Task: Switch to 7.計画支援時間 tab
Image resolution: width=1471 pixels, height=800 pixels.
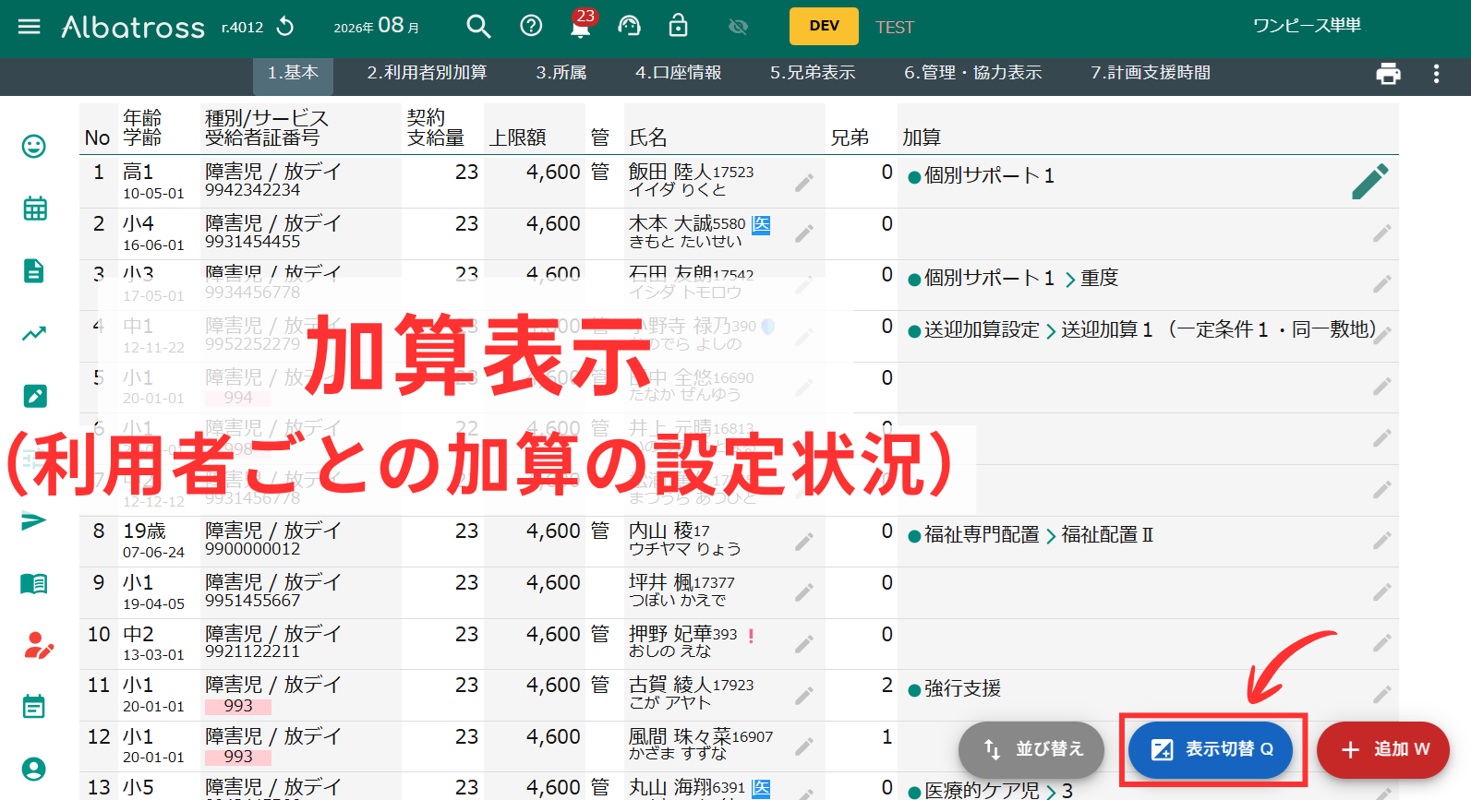Action: click(x=1151, y=73)
